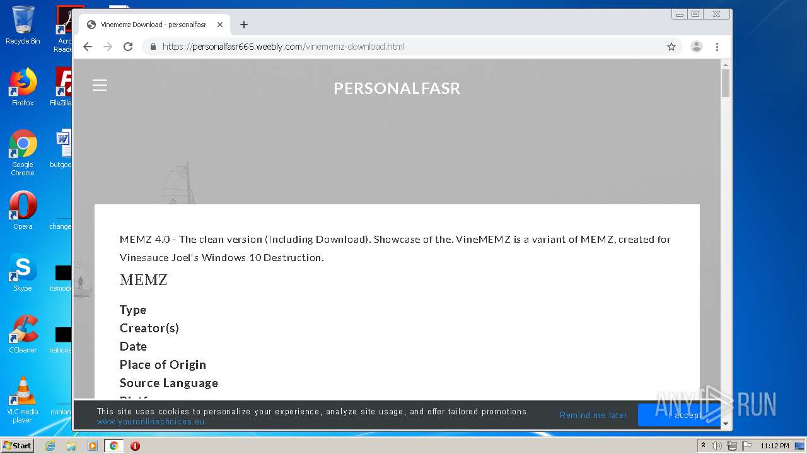The height and width of the screenshot is (454, 807).
Task: Maximize the Chrome window
Action: pyautogui.click(x=695, y=14)
